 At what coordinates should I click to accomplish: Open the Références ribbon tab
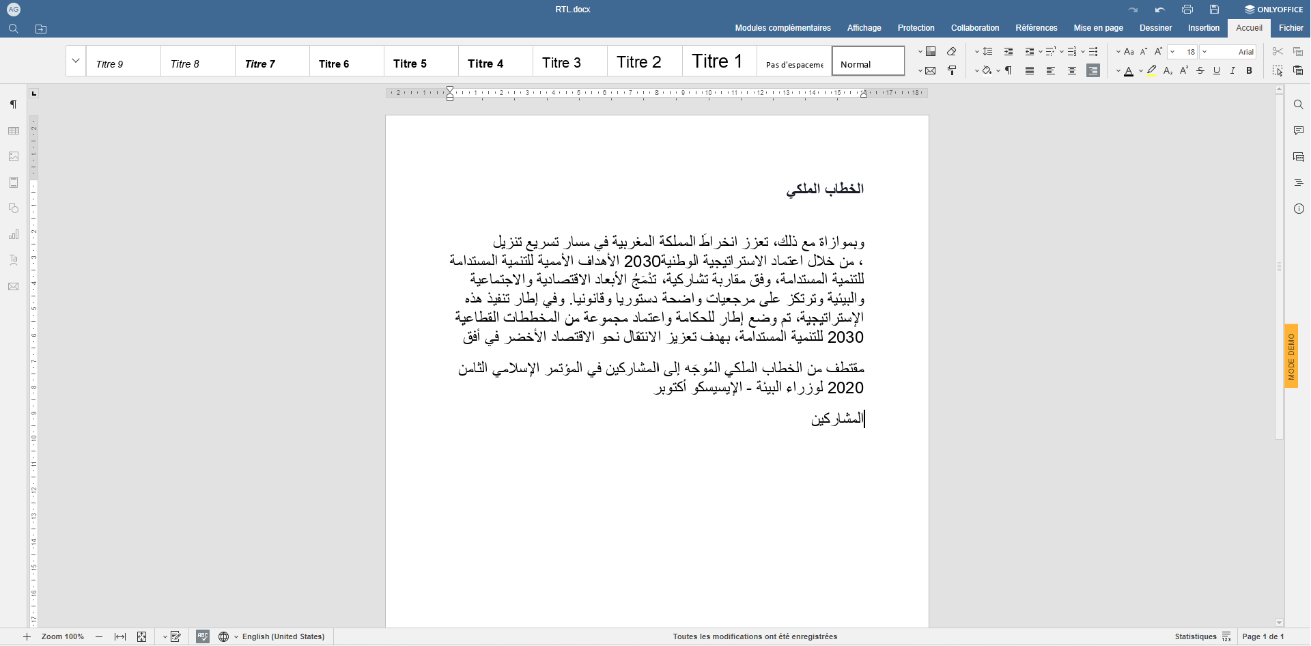click(x=1036, y=28)
